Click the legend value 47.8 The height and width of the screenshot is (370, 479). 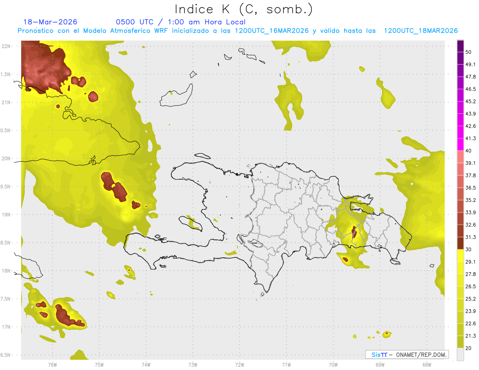tap(471, 77)
